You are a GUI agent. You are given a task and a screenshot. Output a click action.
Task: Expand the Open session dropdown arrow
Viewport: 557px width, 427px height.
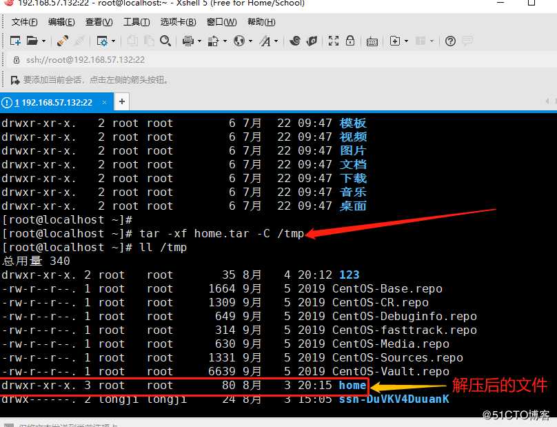point(43,41)
